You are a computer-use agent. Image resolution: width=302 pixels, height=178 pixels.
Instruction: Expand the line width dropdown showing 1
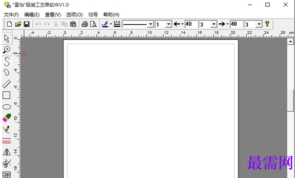click(x=168, y=24)
